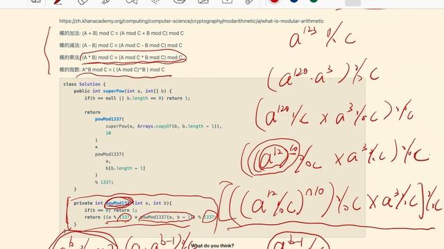Click the 'public int superPow' method signature
444x249 pixels.
(x=123, y=91)
